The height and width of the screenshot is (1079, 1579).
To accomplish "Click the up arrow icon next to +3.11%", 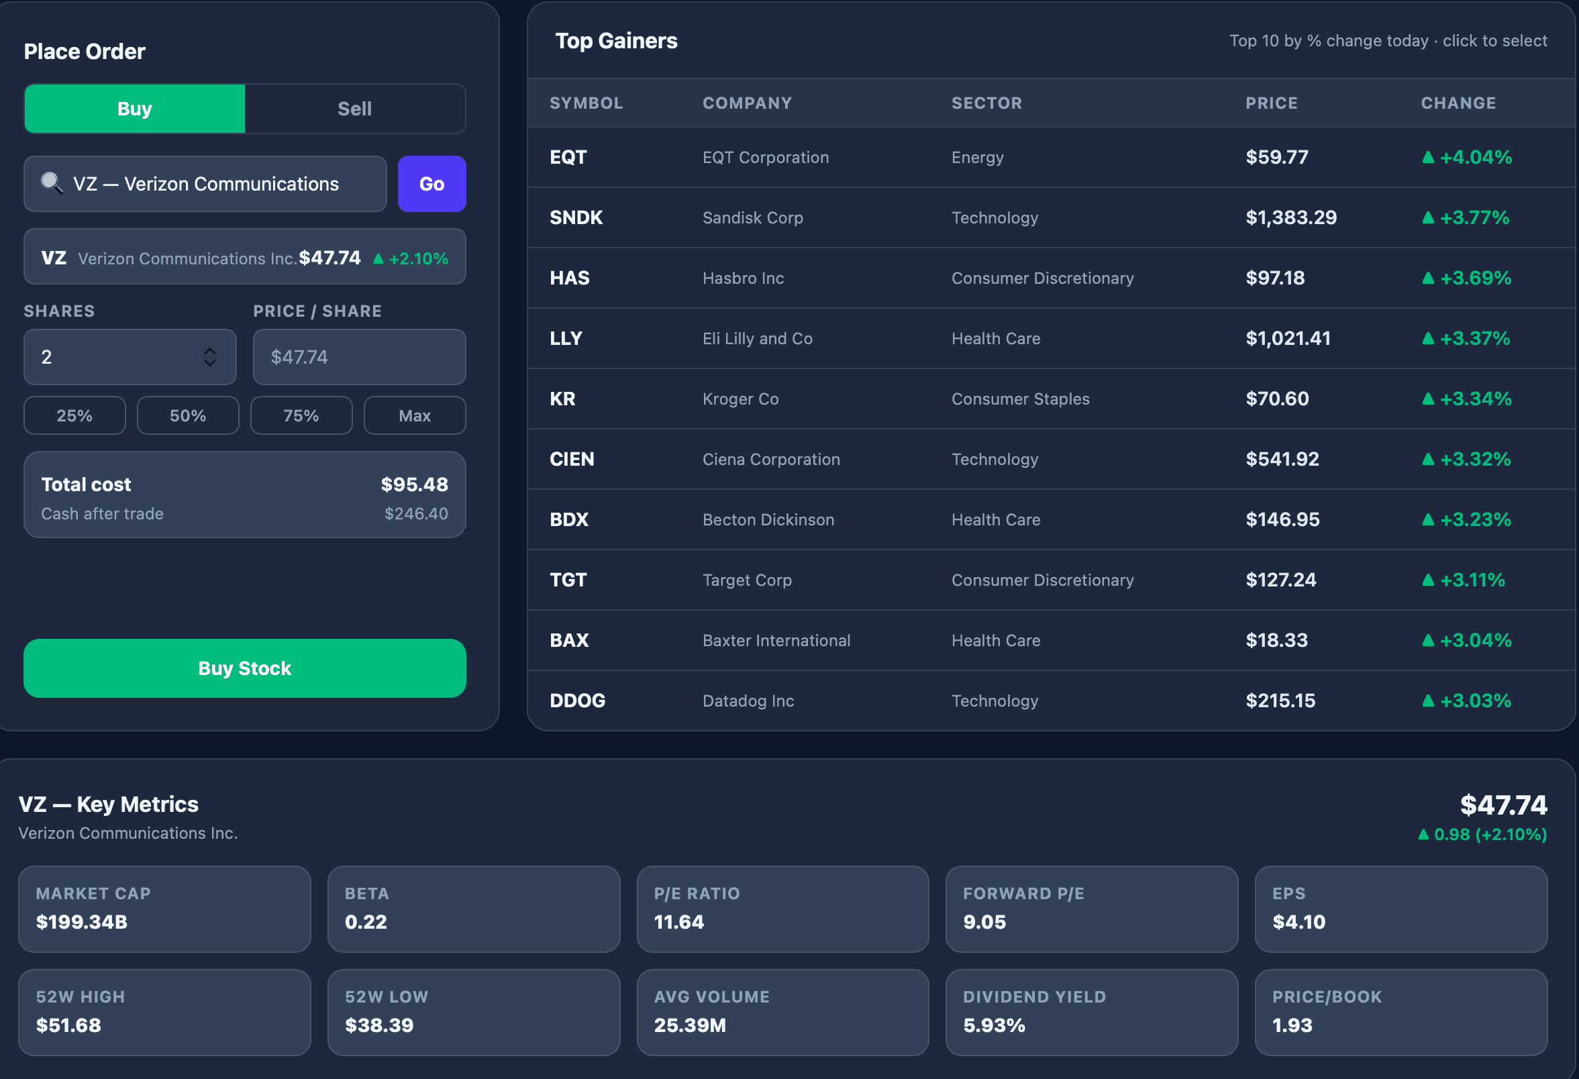I will (x=1428, y=580).
